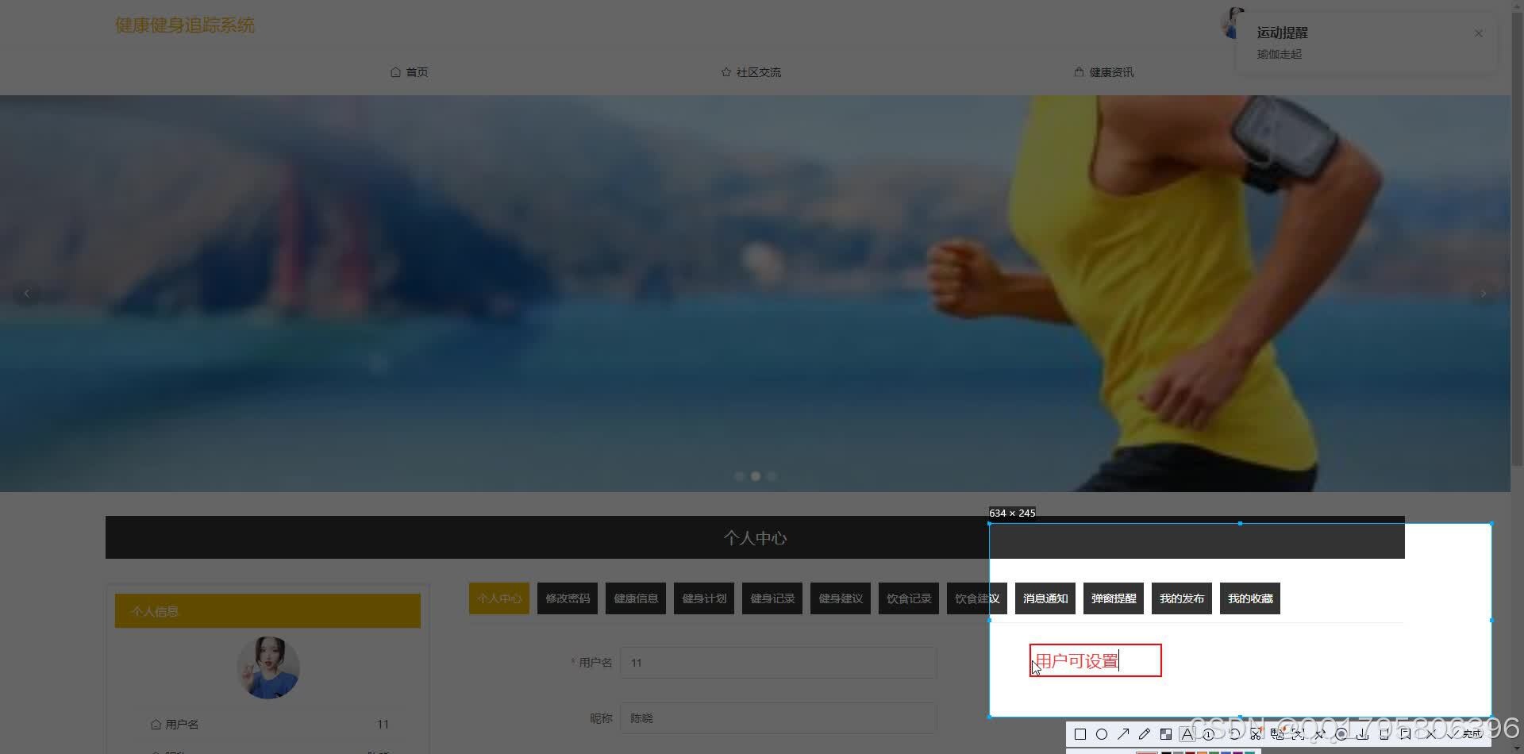Click the 健康健身追踪系统 site title
Screen dimensions: 1524x754
pyautogui.click(x=185, y=25)
